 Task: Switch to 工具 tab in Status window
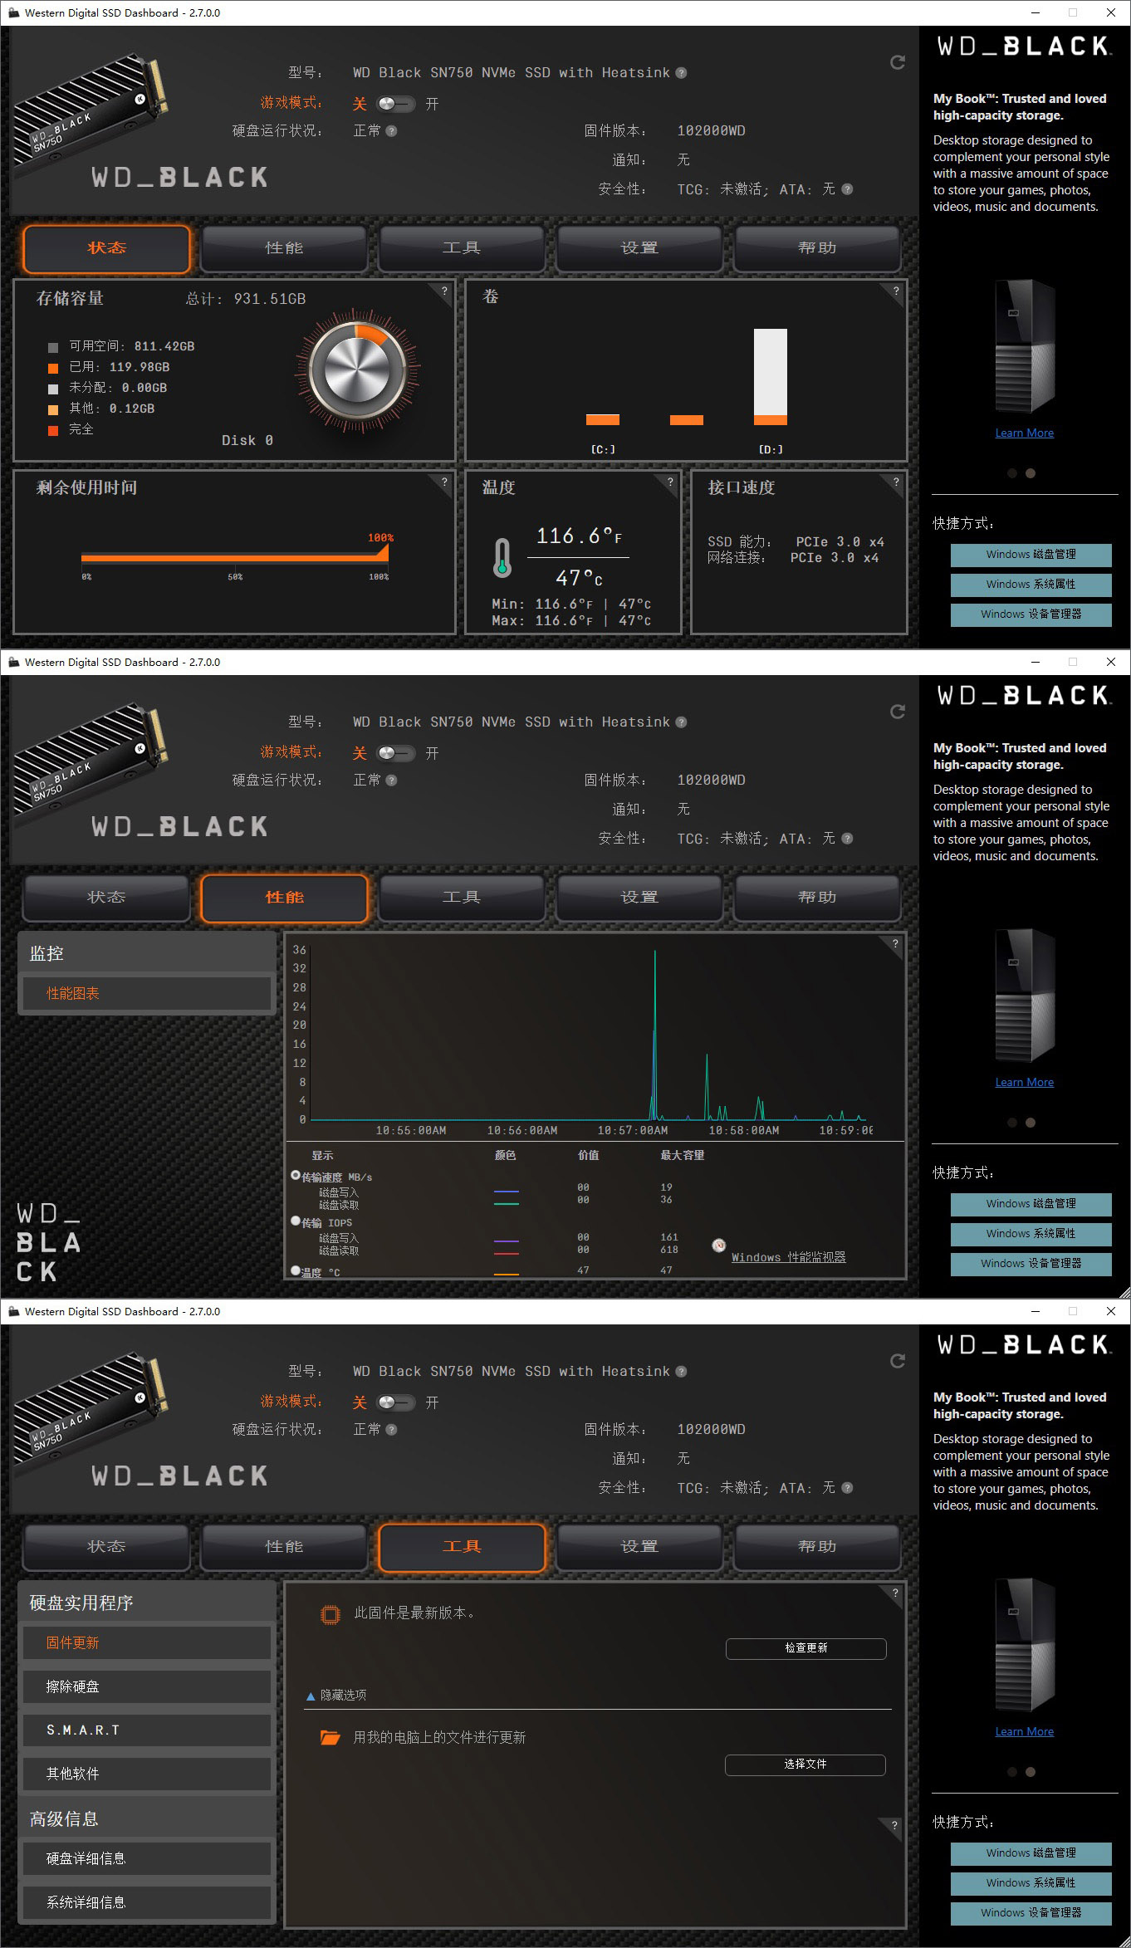coord(462,248)
